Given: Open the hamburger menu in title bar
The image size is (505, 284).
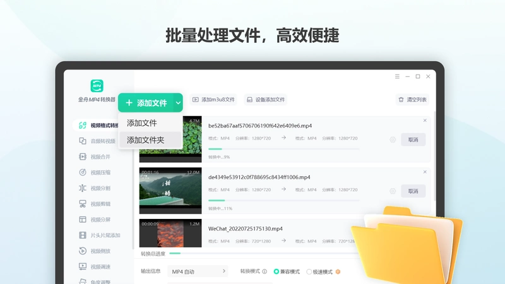Looking at the screenshot, I should 397,76.
